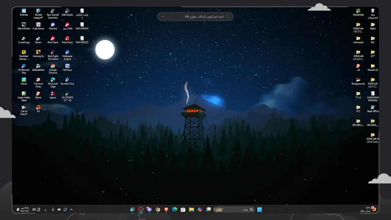The width and height of the screenshot is (391, 220).
Task: Open Wallpaper Engine desktop shortcut
Action: tap(67, 55)
